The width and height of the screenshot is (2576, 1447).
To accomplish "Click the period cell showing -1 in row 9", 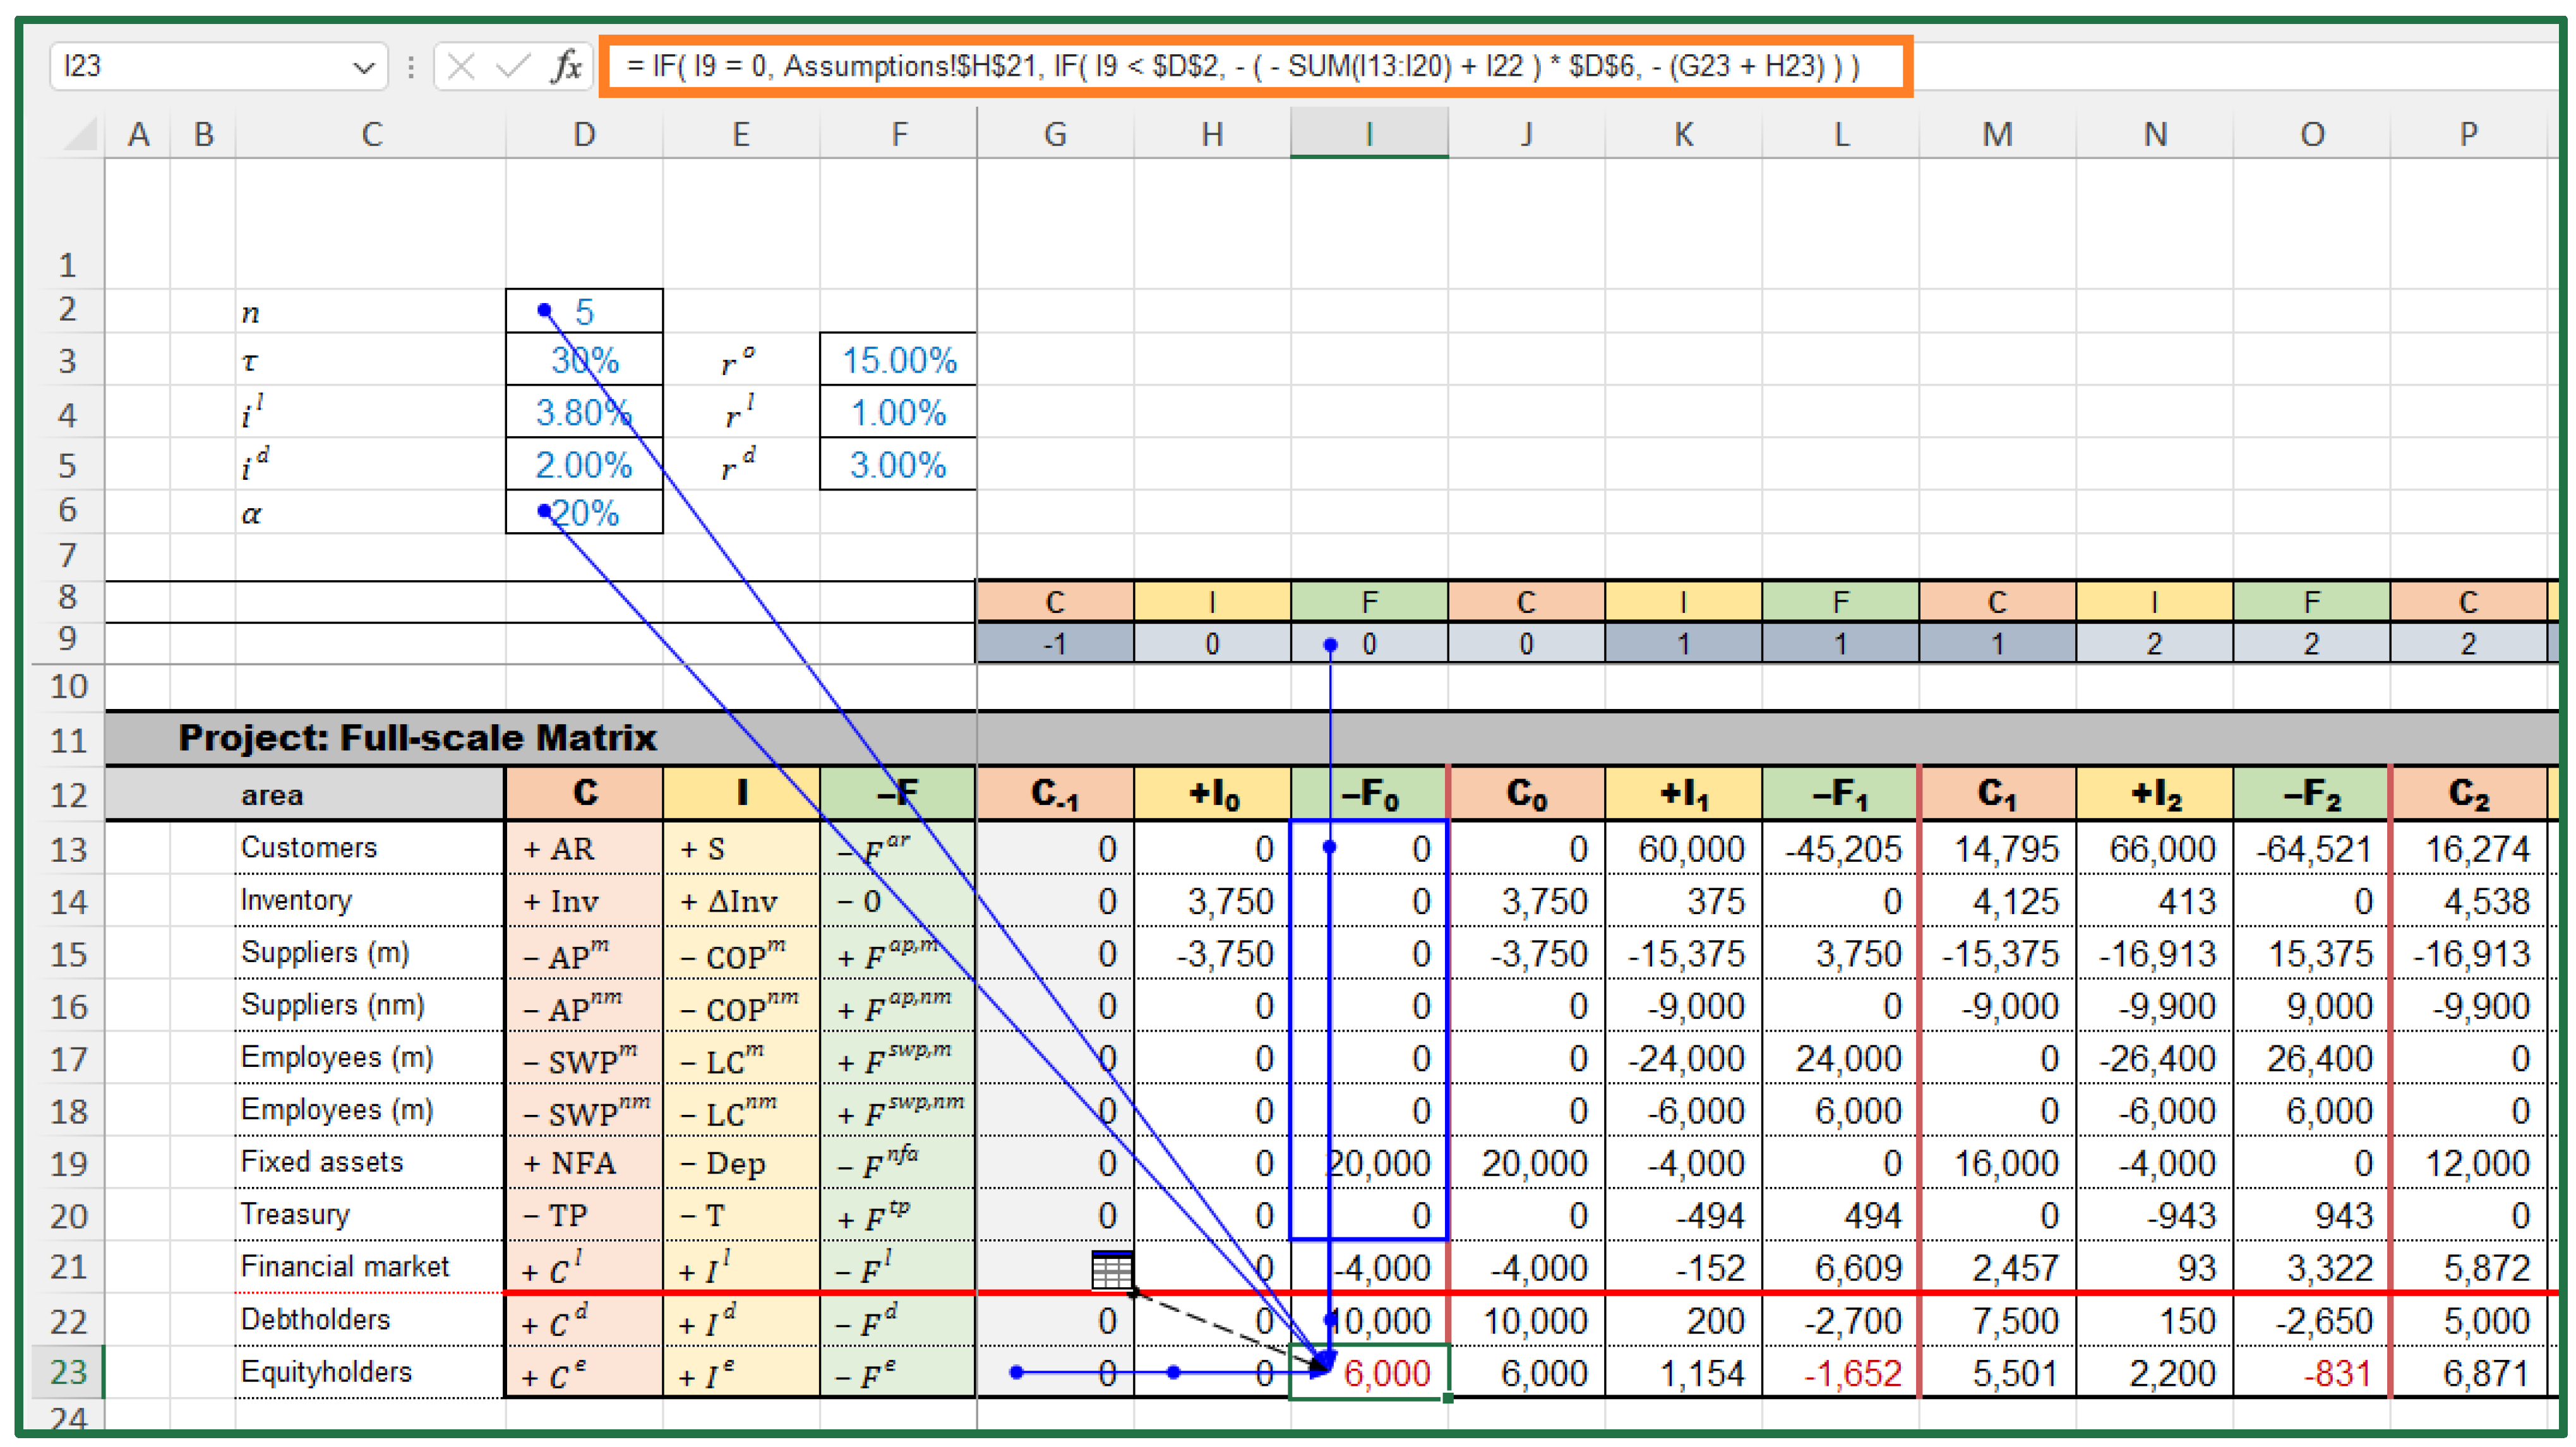I will [x=1055, y=643].
